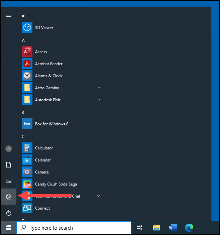This screenshot has height=235, width=220.
Task: Open the Box for Windows 8 icon
Action: pos(27,124)
